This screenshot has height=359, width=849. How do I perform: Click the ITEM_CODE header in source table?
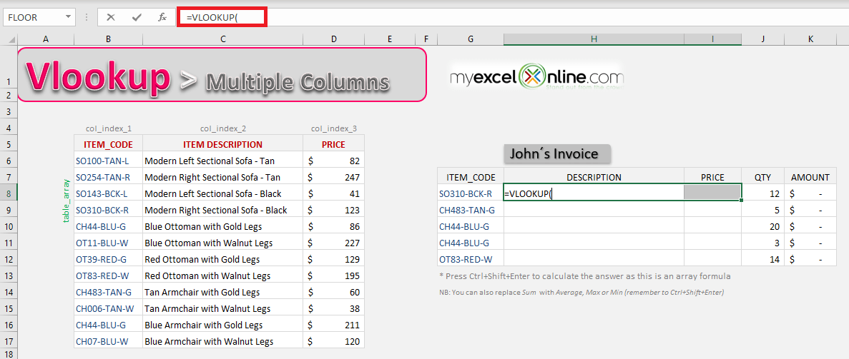click(108, 144)
